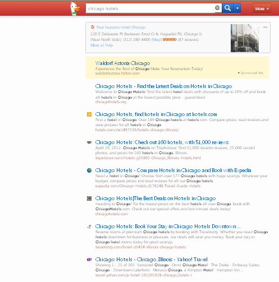
Task: Click the tripadvisor.com Hotels URL
Action: pos(148,158)
